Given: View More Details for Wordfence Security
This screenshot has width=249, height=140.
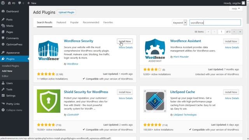Looking at the screenshot, I should click(x=126, y=47).
